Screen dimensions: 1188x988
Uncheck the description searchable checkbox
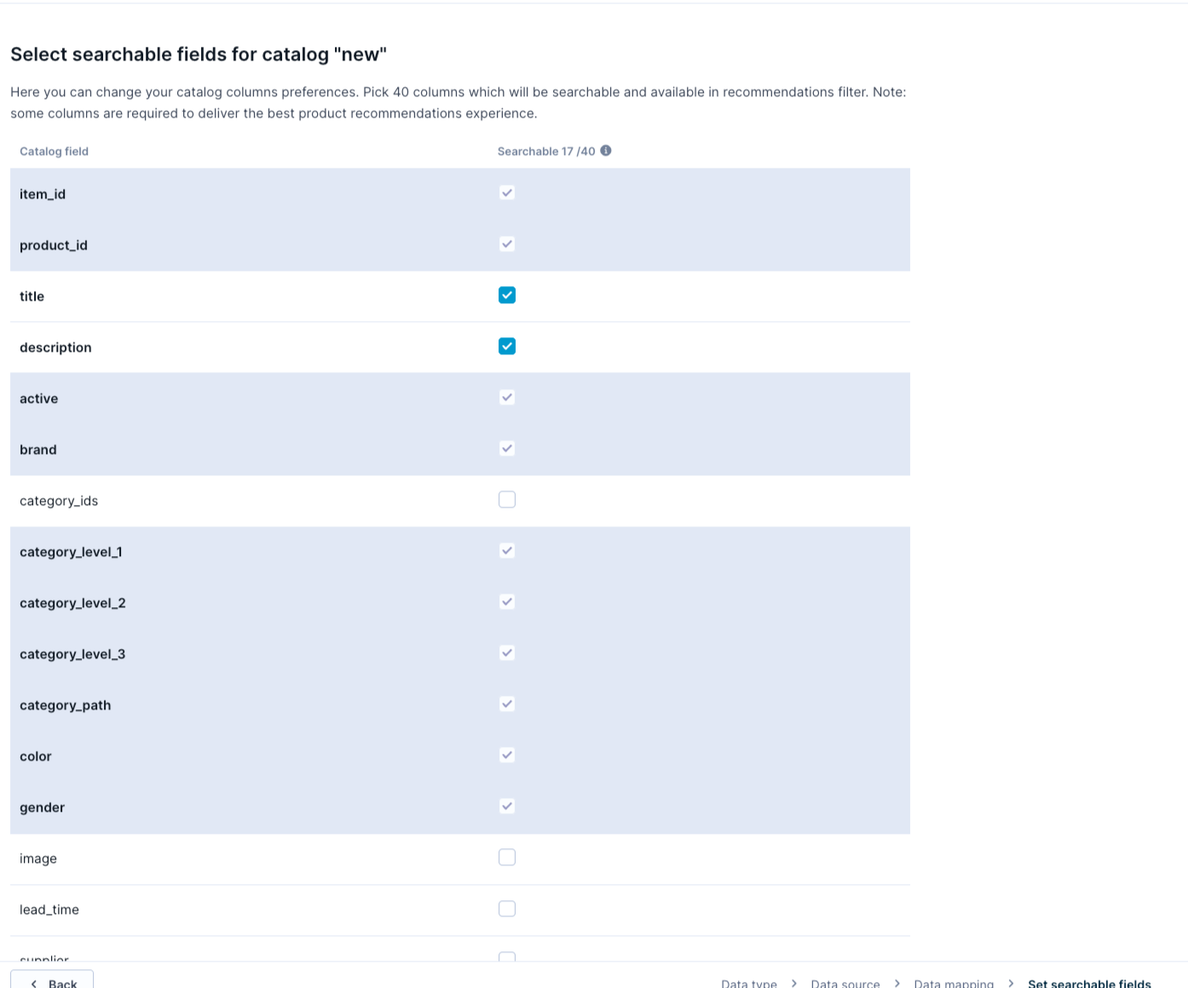click(507, 346)
